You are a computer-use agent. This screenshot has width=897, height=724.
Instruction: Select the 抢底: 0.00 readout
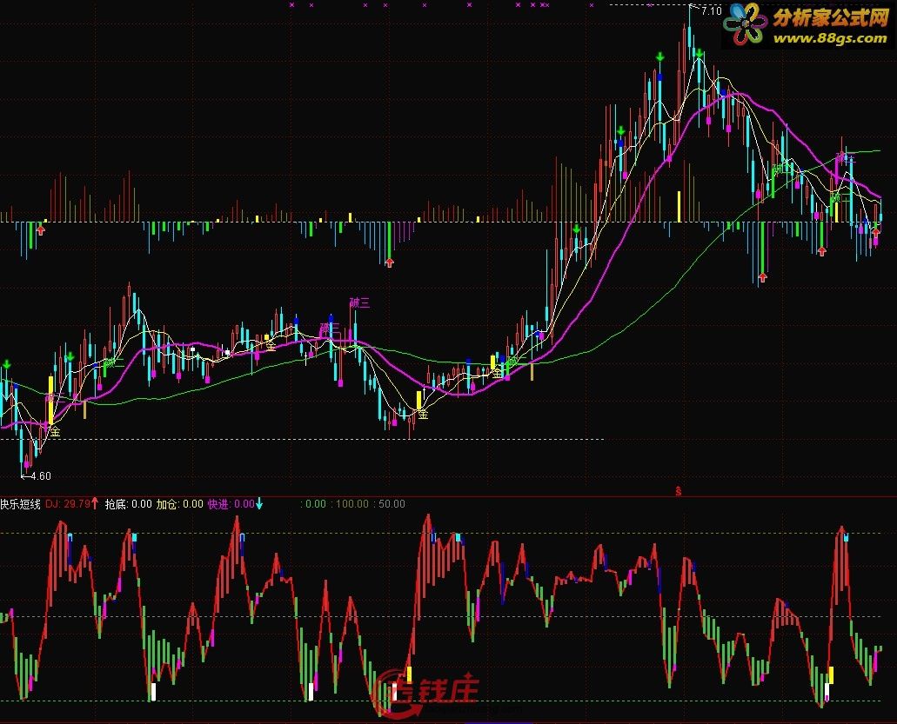(128, 504)
